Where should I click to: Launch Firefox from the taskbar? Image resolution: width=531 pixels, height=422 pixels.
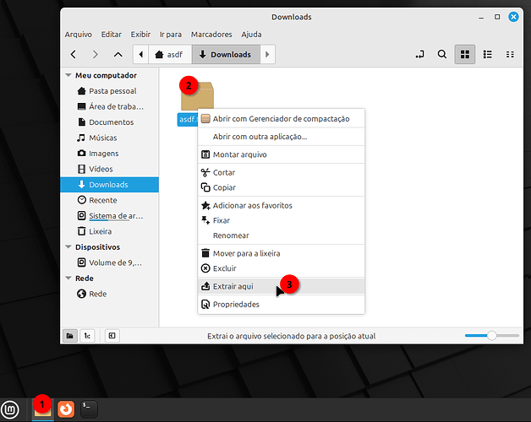coord(66,409)
